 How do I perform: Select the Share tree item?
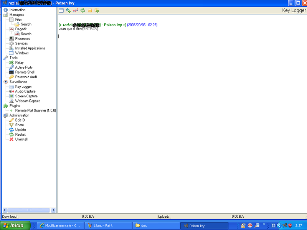pos(20,125)
